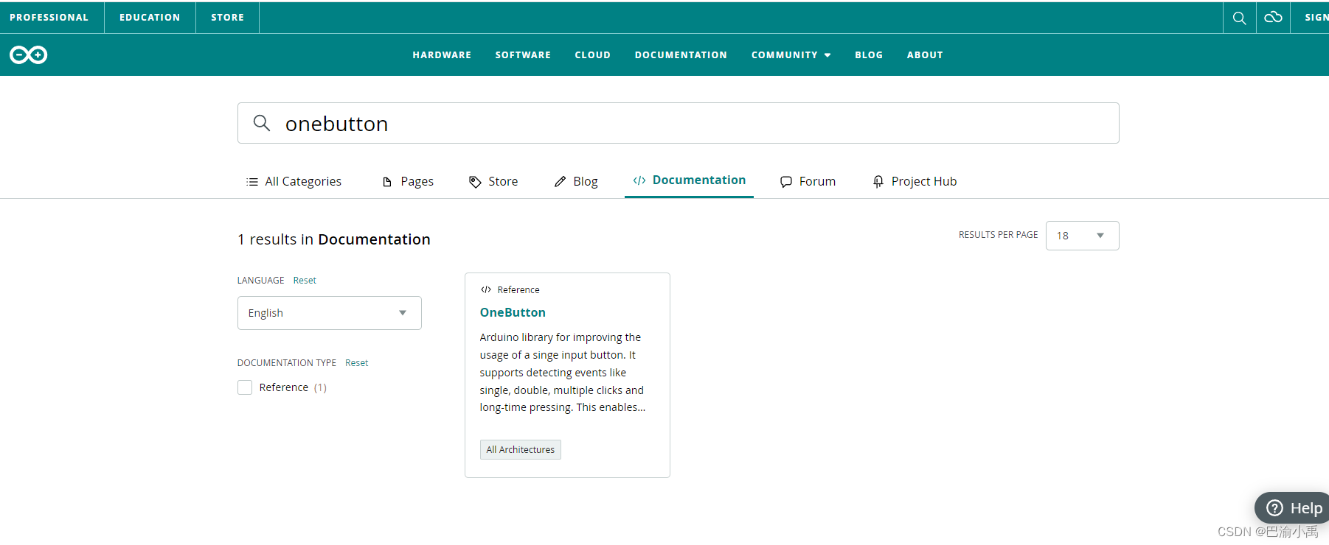Tick the Reference documentation type checkbox

[245, 387]
